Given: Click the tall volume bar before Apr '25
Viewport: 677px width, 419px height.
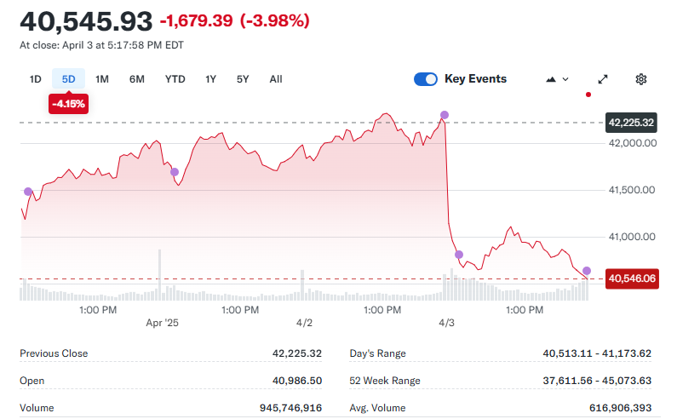Looking at the screenshot, I should click(159, 274).
